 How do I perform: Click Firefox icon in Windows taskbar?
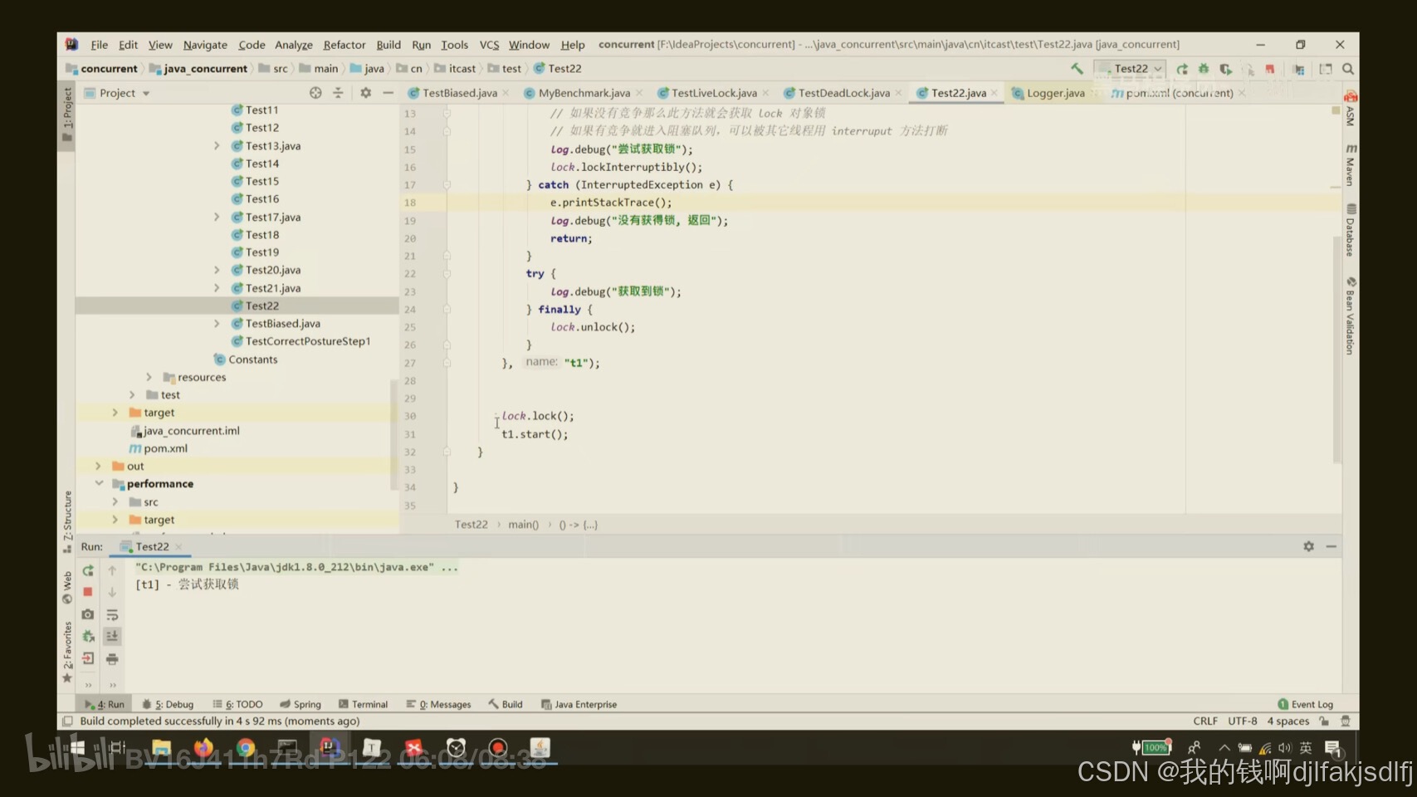tap(203, 748)
